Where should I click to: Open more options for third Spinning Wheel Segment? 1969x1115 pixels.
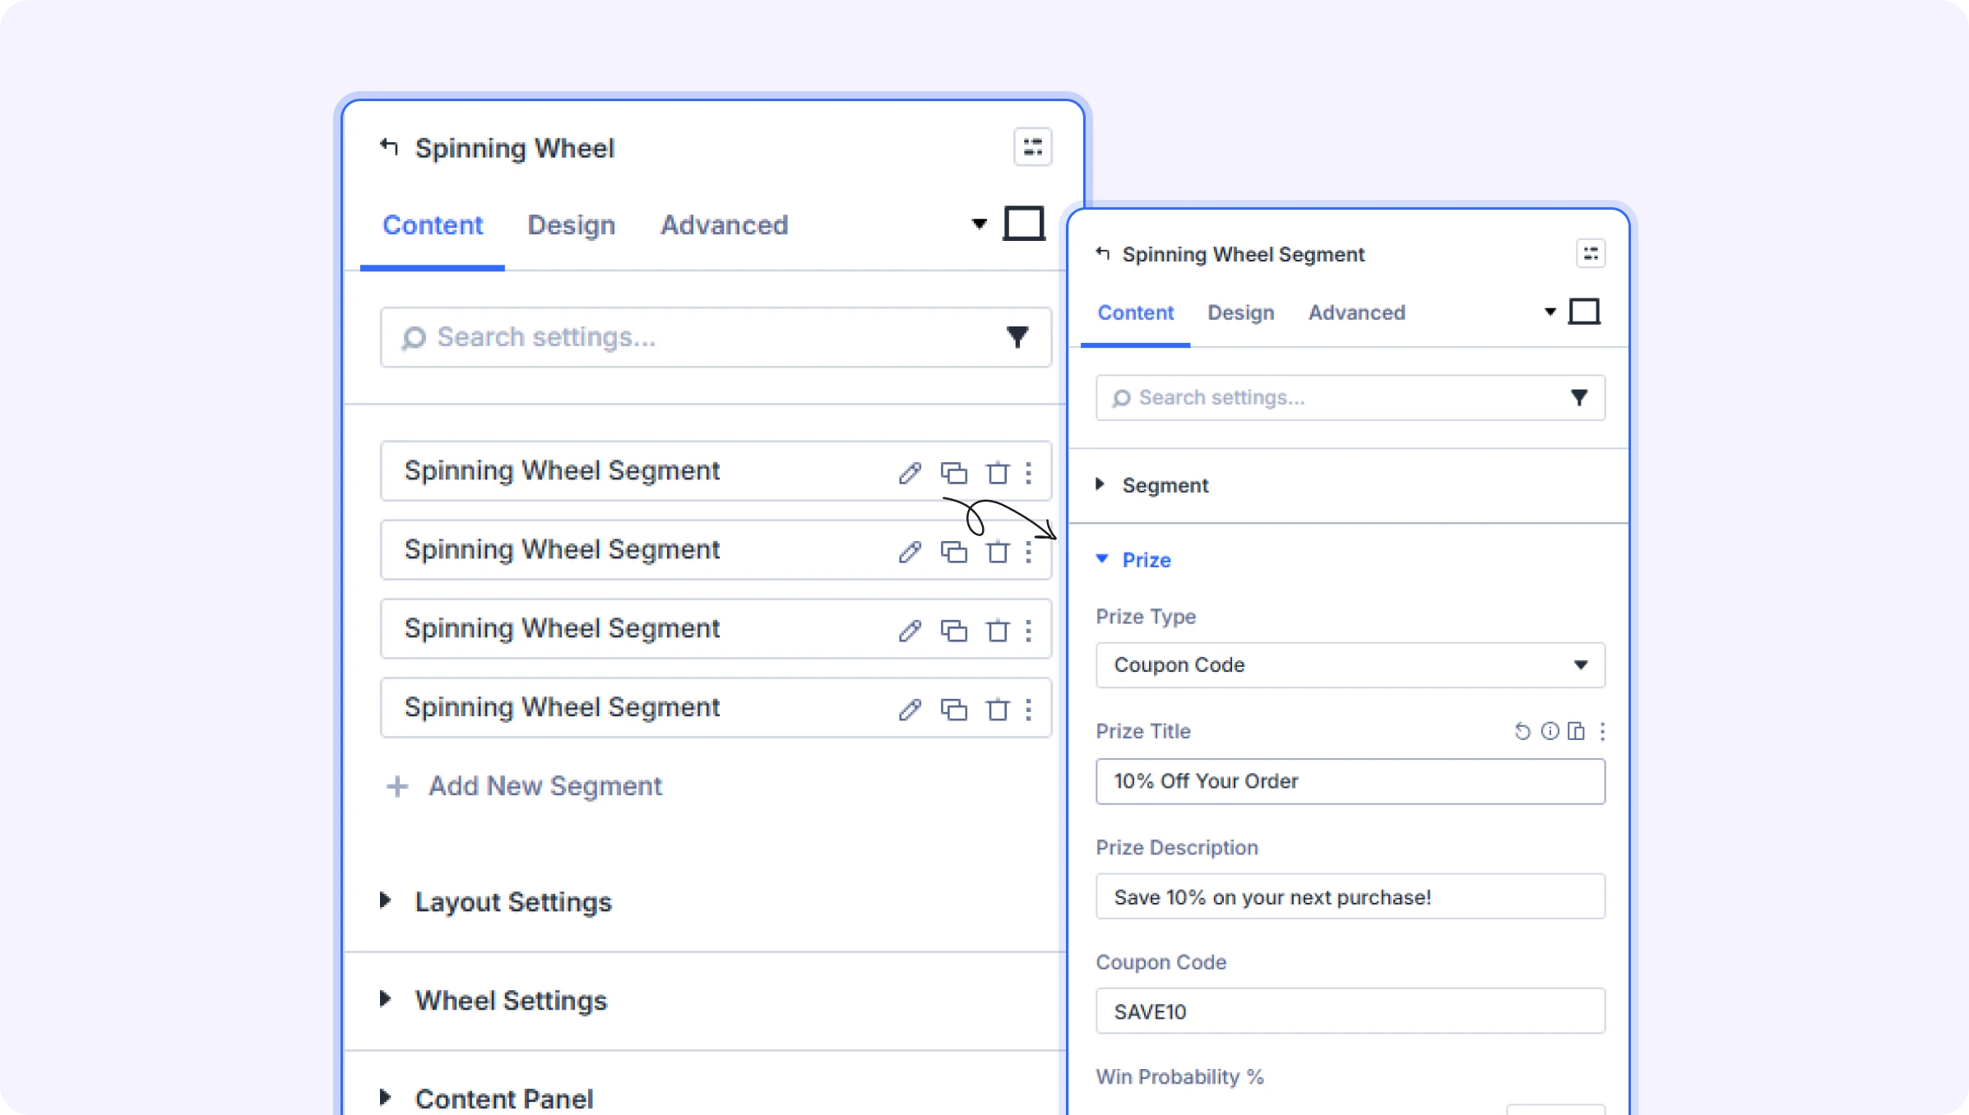click(1029, 631)
